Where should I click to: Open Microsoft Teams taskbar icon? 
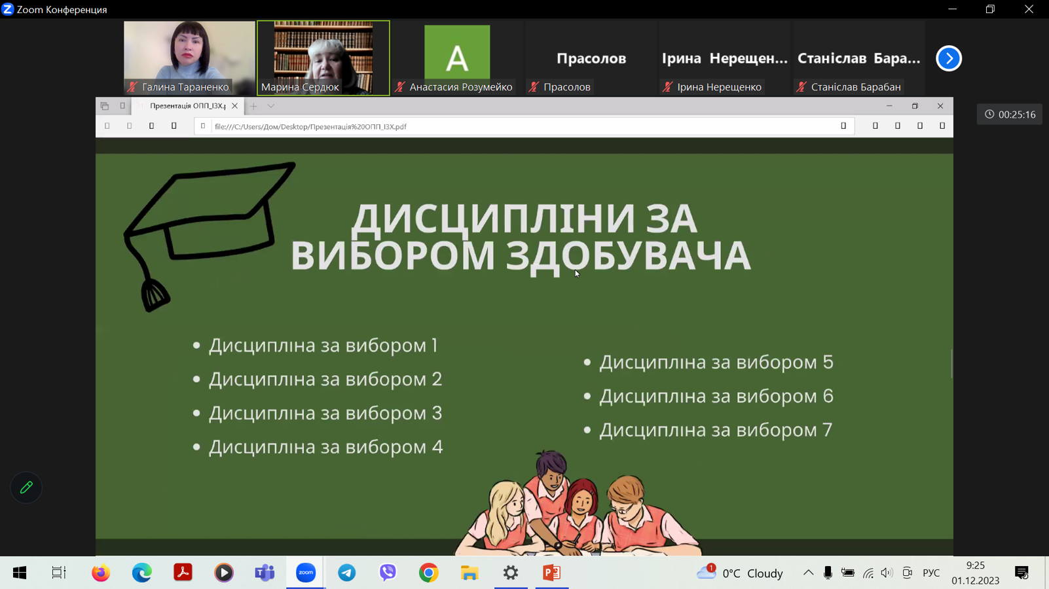click(265, 573)
